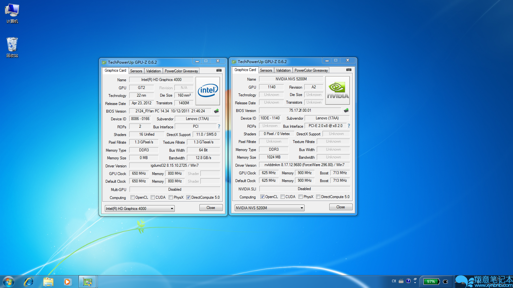Click Boost value 713 MHz on GPU Clock row
Screen dimensions: 513x288
(340, 173)
